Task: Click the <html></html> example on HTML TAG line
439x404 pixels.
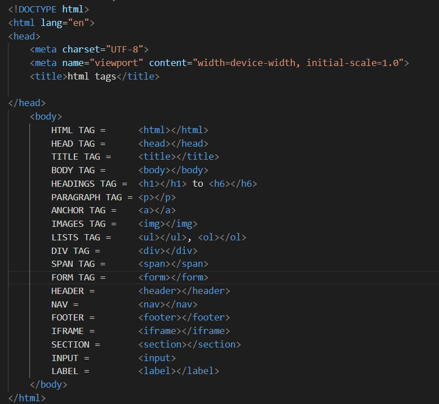Action: tap(174, 130)
